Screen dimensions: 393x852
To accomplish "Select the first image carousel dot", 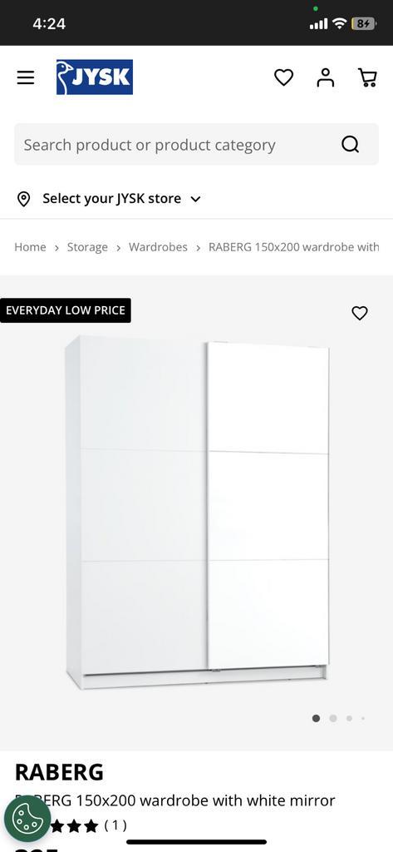I will (x=316, y=718).
